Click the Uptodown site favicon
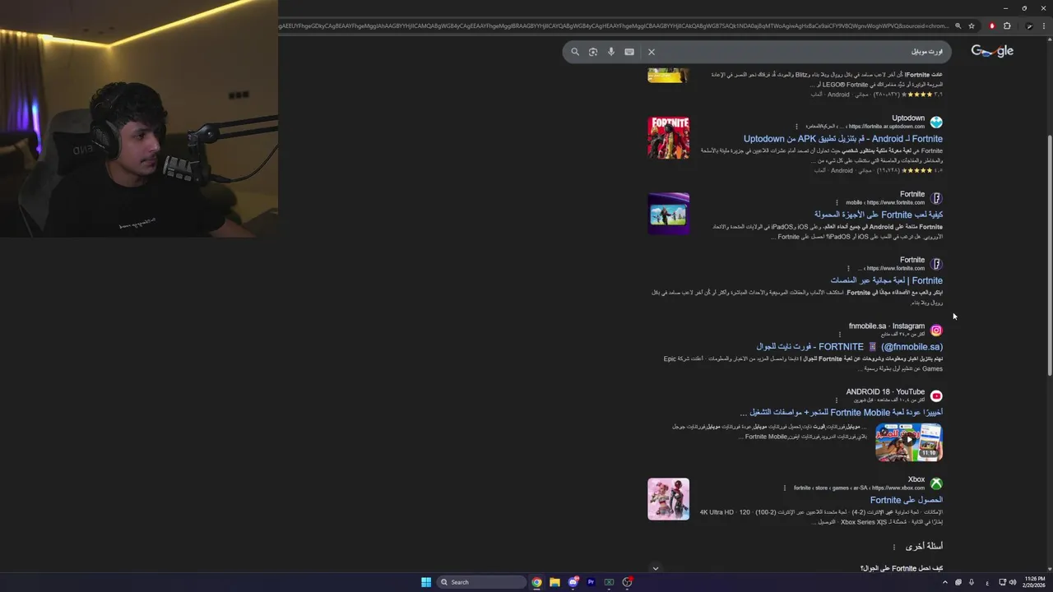1053x592 pixels. 936,122
